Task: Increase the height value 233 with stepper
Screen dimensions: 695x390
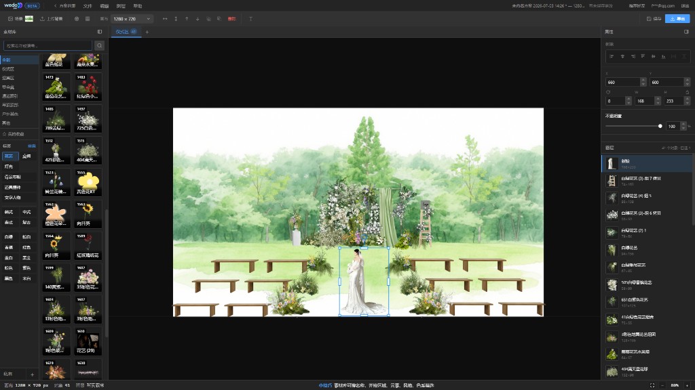Action: (x=687, y=99)
